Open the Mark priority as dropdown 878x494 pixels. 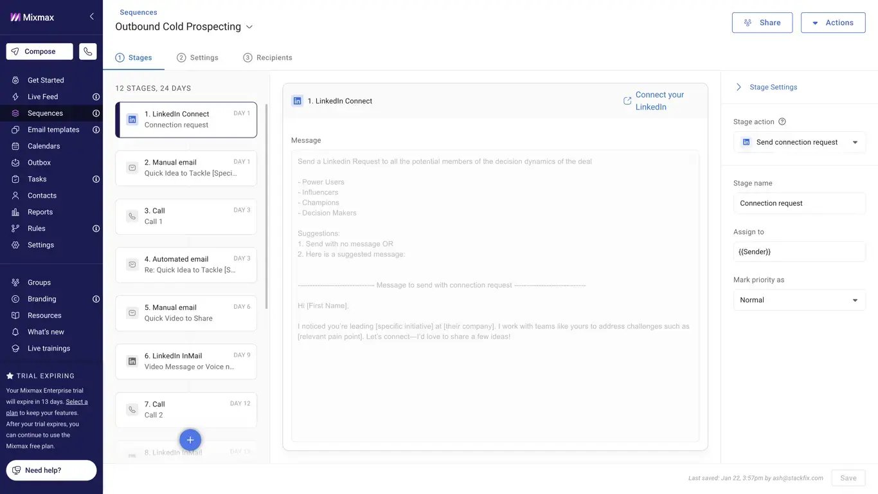[800, 300]
